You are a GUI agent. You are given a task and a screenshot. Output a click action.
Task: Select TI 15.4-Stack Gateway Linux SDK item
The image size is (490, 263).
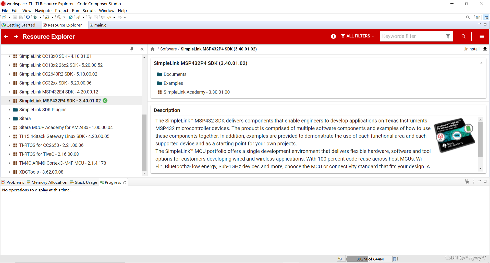[x=64, y=136]
